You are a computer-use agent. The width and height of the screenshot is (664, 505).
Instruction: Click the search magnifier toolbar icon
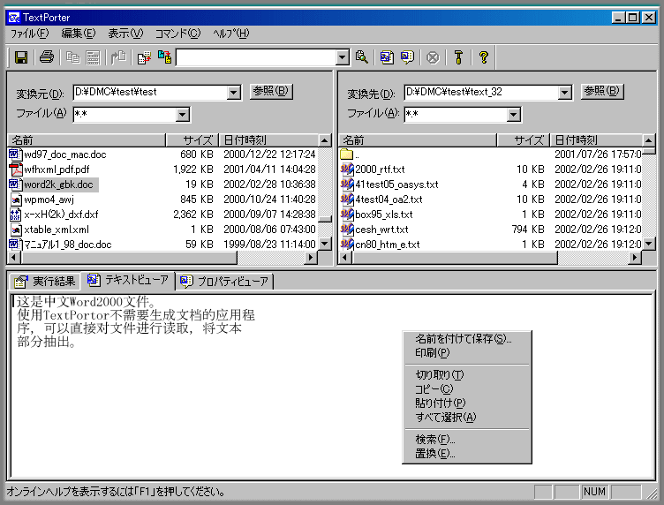362,57
